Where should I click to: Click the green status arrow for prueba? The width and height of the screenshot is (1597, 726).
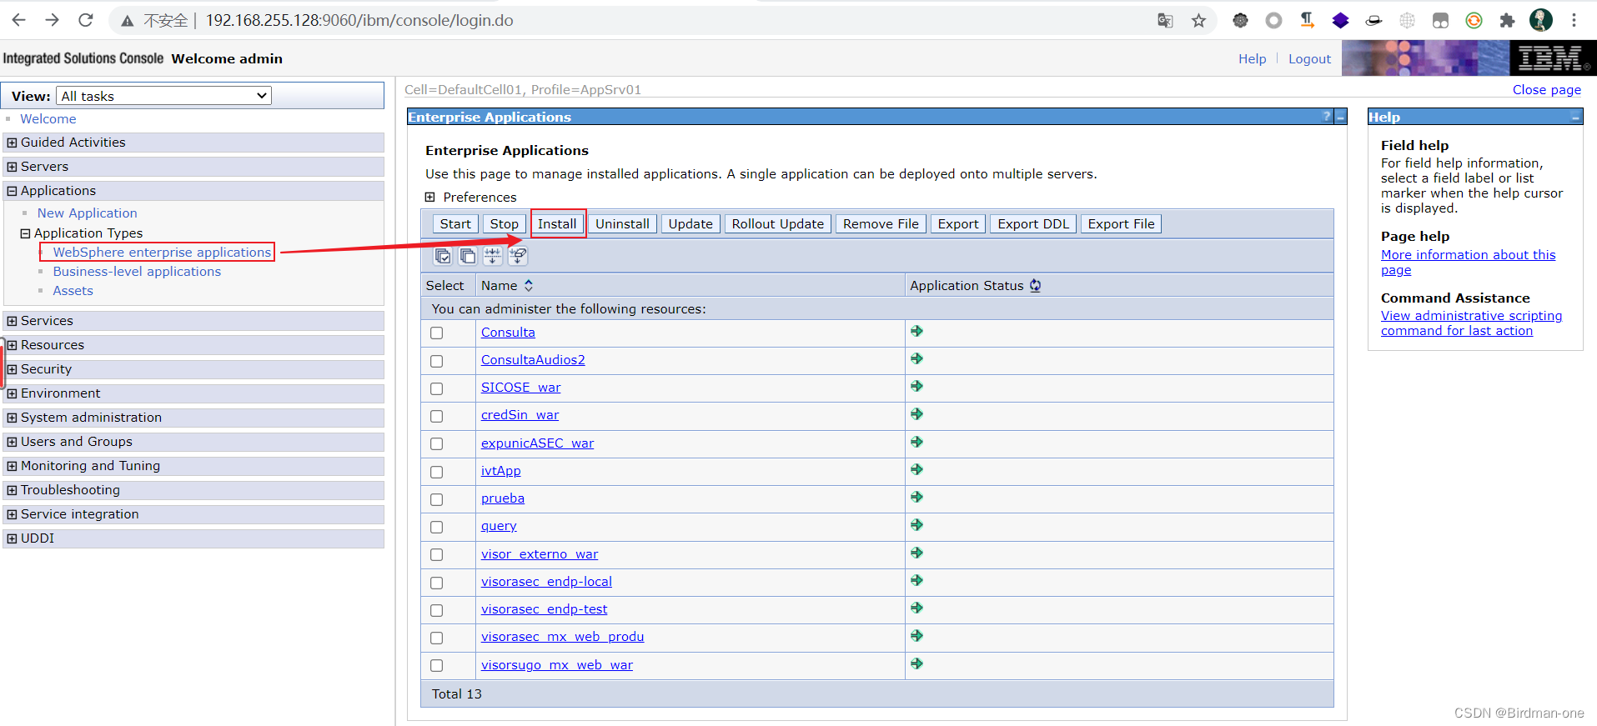(x=917, y=497)
